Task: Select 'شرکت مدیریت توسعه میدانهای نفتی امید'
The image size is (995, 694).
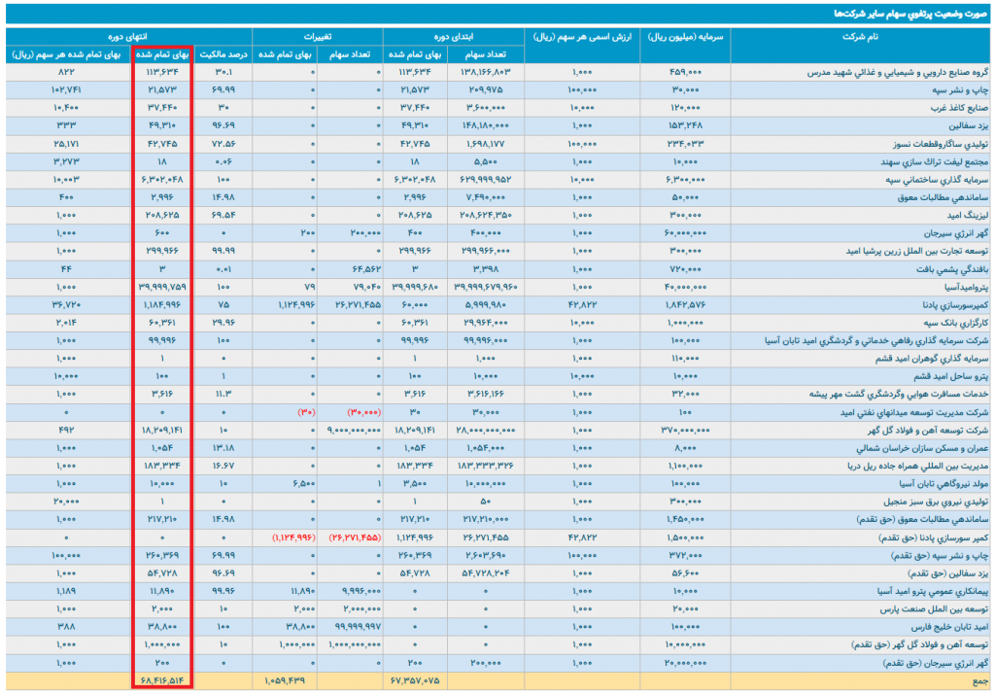Action: pos(913,412)
